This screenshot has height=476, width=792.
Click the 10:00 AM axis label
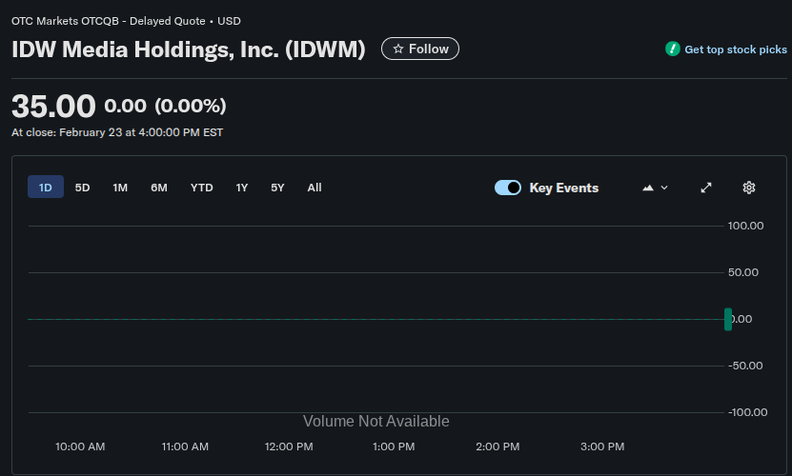80,446
